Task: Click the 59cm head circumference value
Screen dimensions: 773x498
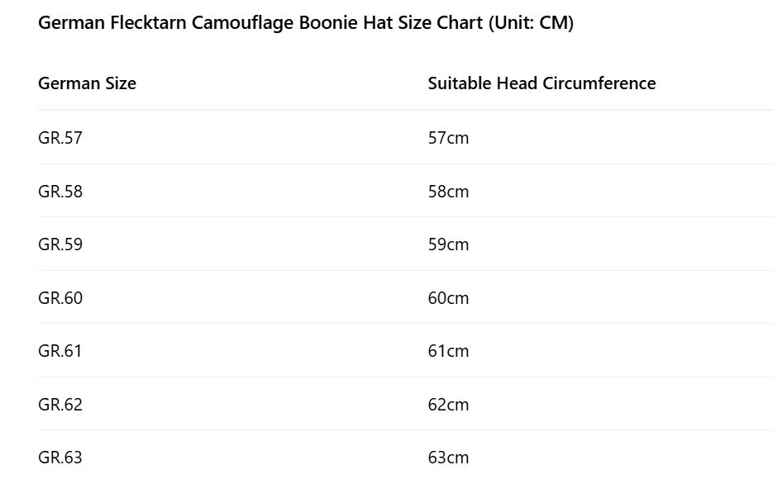Action: tap(448, 244)
